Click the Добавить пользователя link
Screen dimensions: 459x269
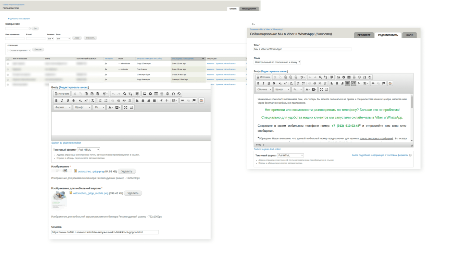click(20, 19)
